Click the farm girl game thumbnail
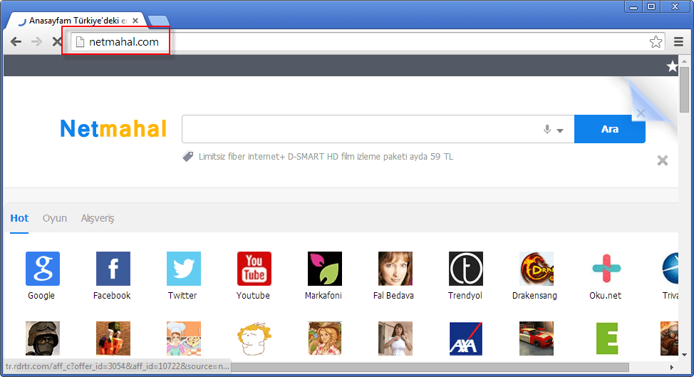The image size is (694, 377). (x=325, y=339)
